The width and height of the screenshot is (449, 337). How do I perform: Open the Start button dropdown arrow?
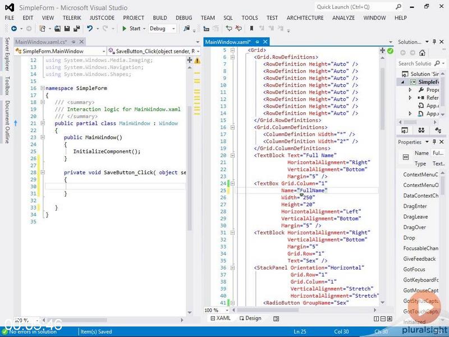(144, 29)
